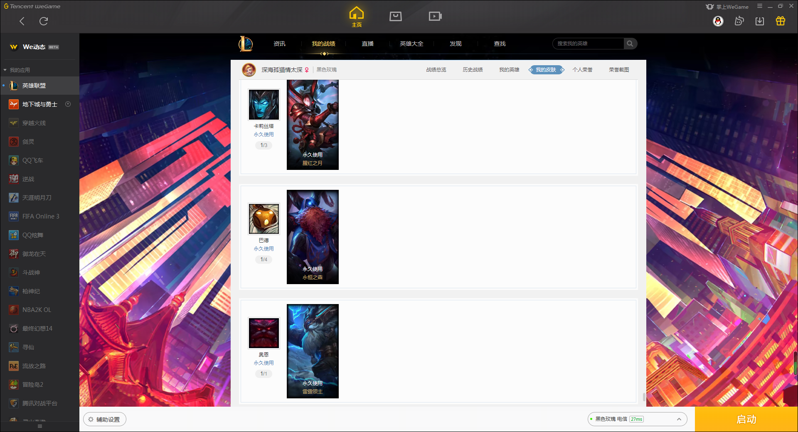This screenshot has height=432, width=798.
Task: Switch to 个人荣誉 sub-tab
Action: [x=582, y=70]
